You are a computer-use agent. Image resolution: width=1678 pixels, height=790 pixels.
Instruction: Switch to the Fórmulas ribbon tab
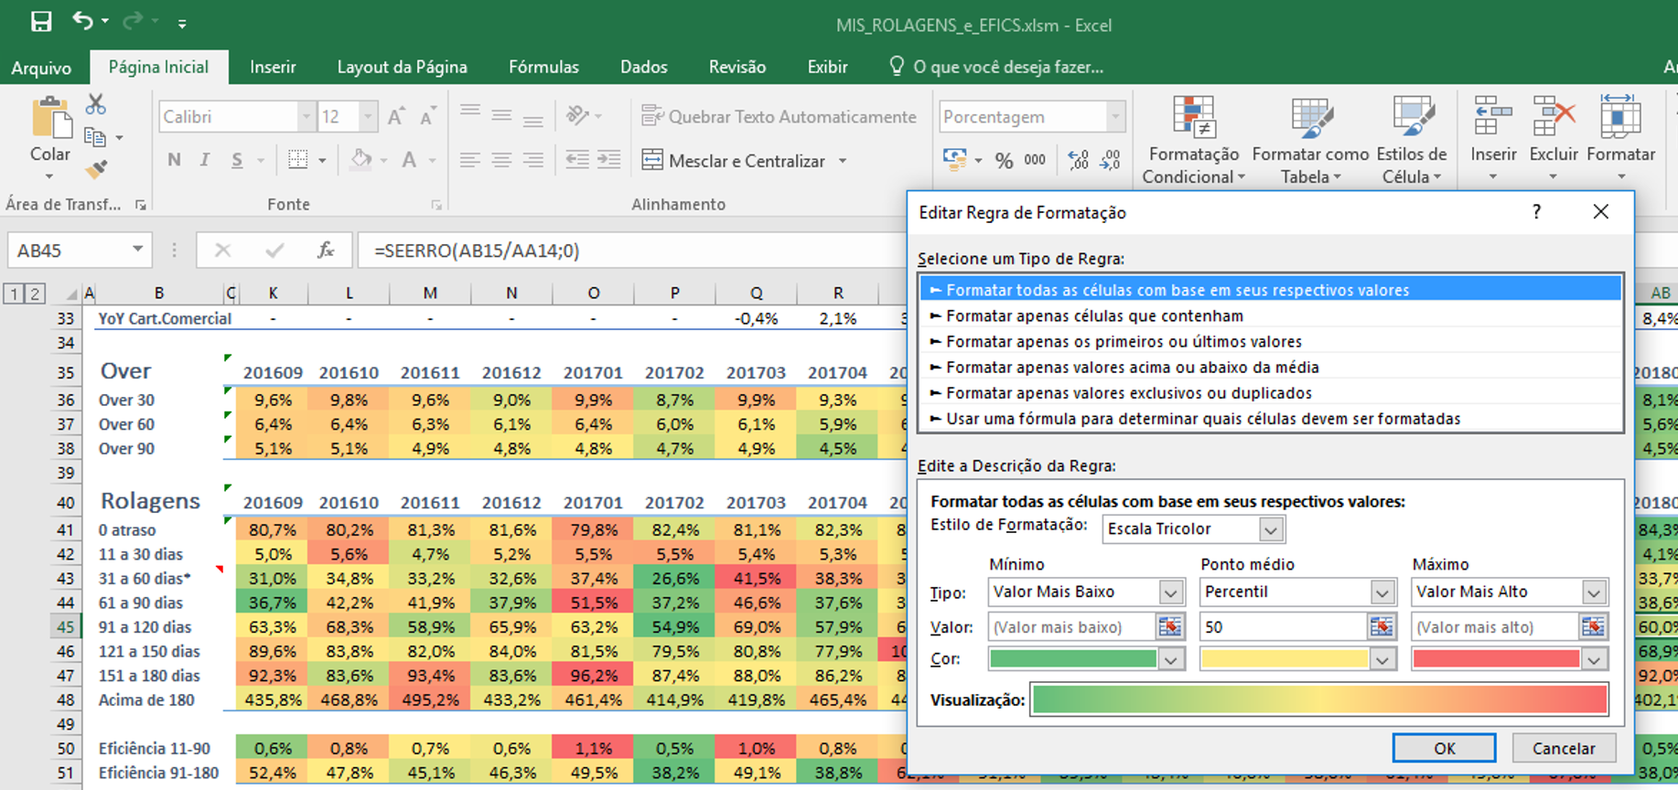click(543, 67)
